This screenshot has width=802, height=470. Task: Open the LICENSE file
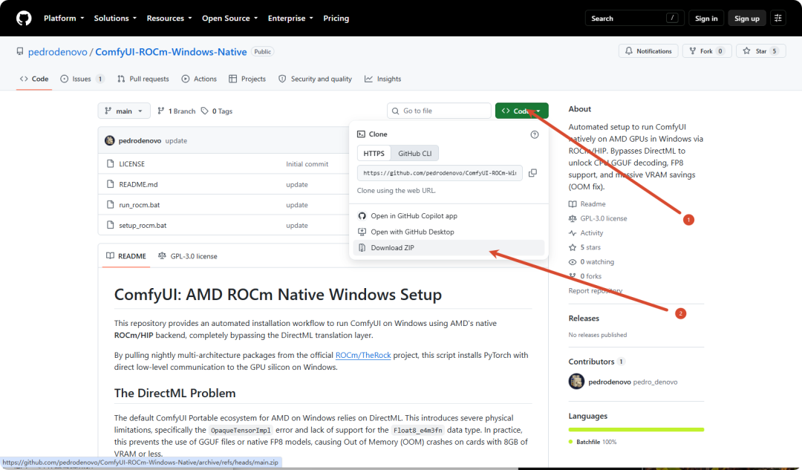pos(132,164)
